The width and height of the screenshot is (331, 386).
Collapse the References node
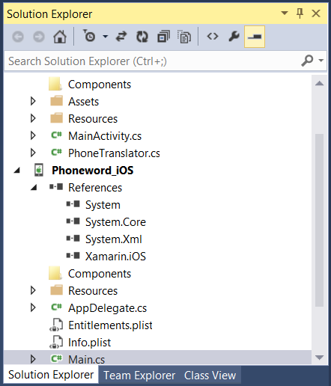[34, 188]
